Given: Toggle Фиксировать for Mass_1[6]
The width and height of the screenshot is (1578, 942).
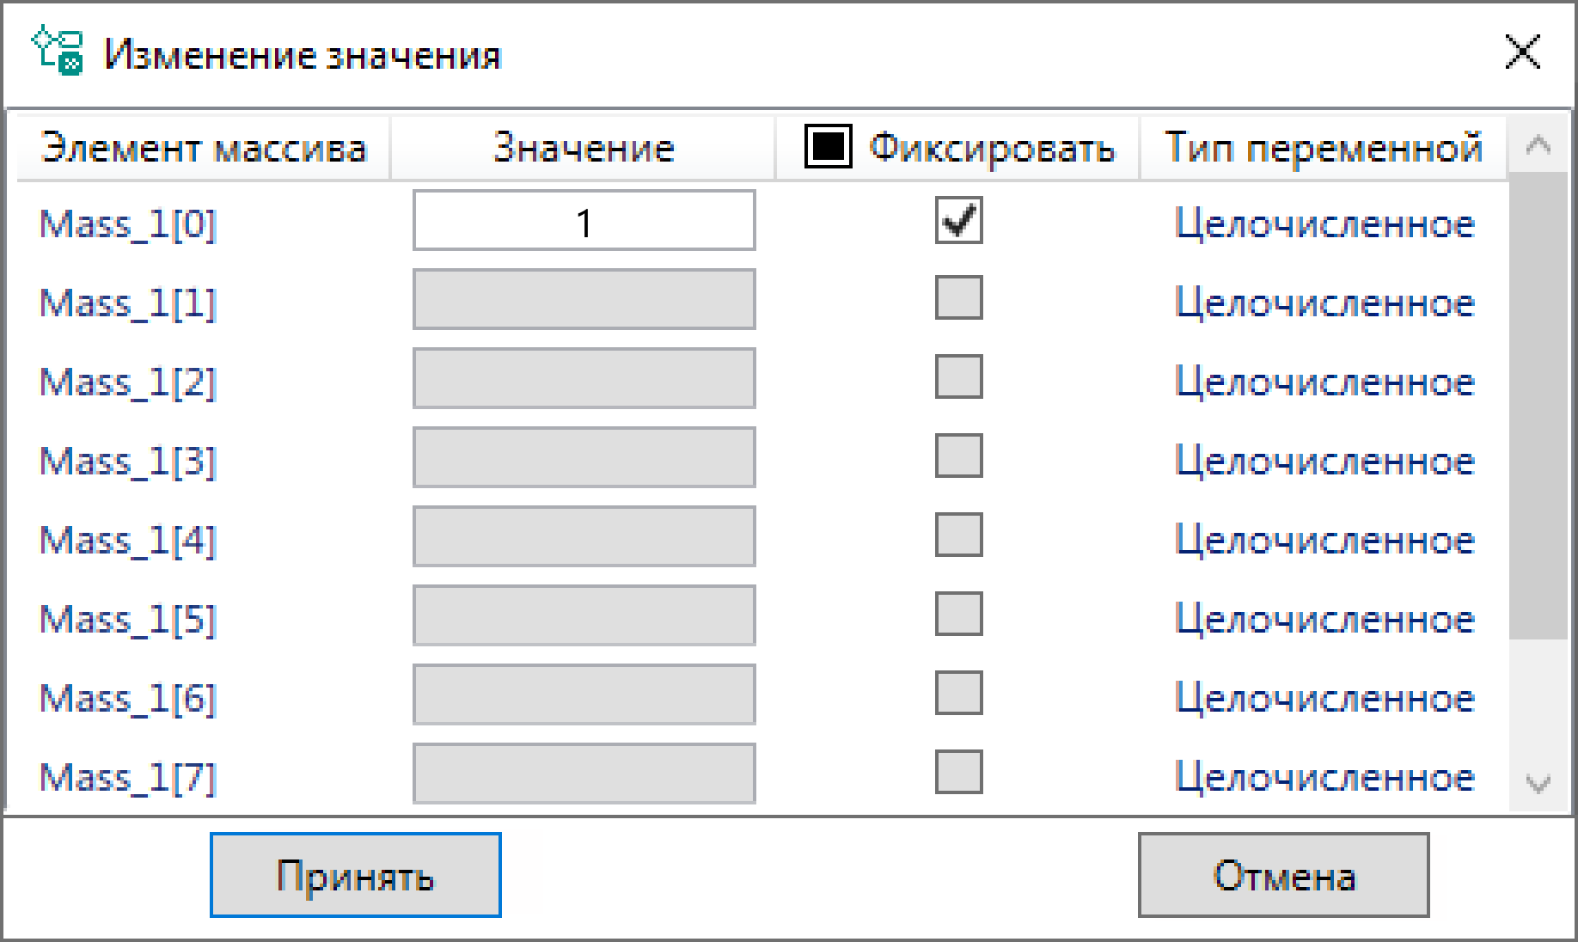Looking at the screenshot, I should coord(958,694).
